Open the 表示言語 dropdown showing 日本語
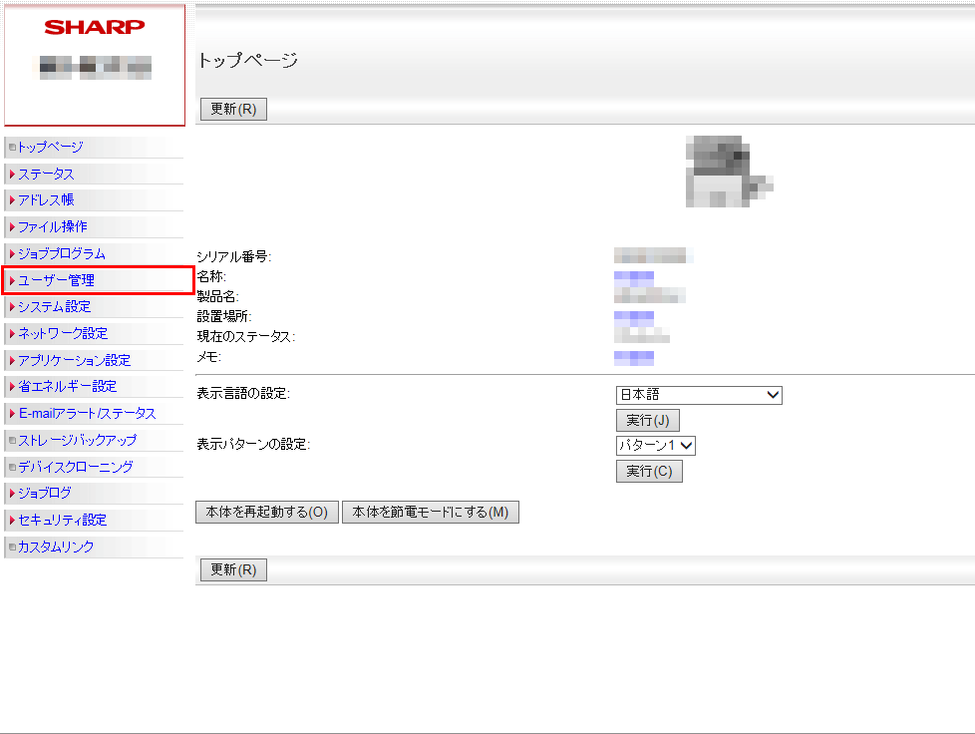This screenshot has height=734, width=975. pos(699,395)
